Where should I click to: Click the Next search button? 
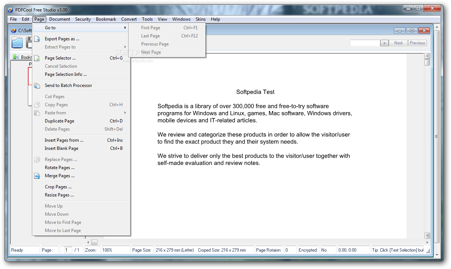(398, 43)
